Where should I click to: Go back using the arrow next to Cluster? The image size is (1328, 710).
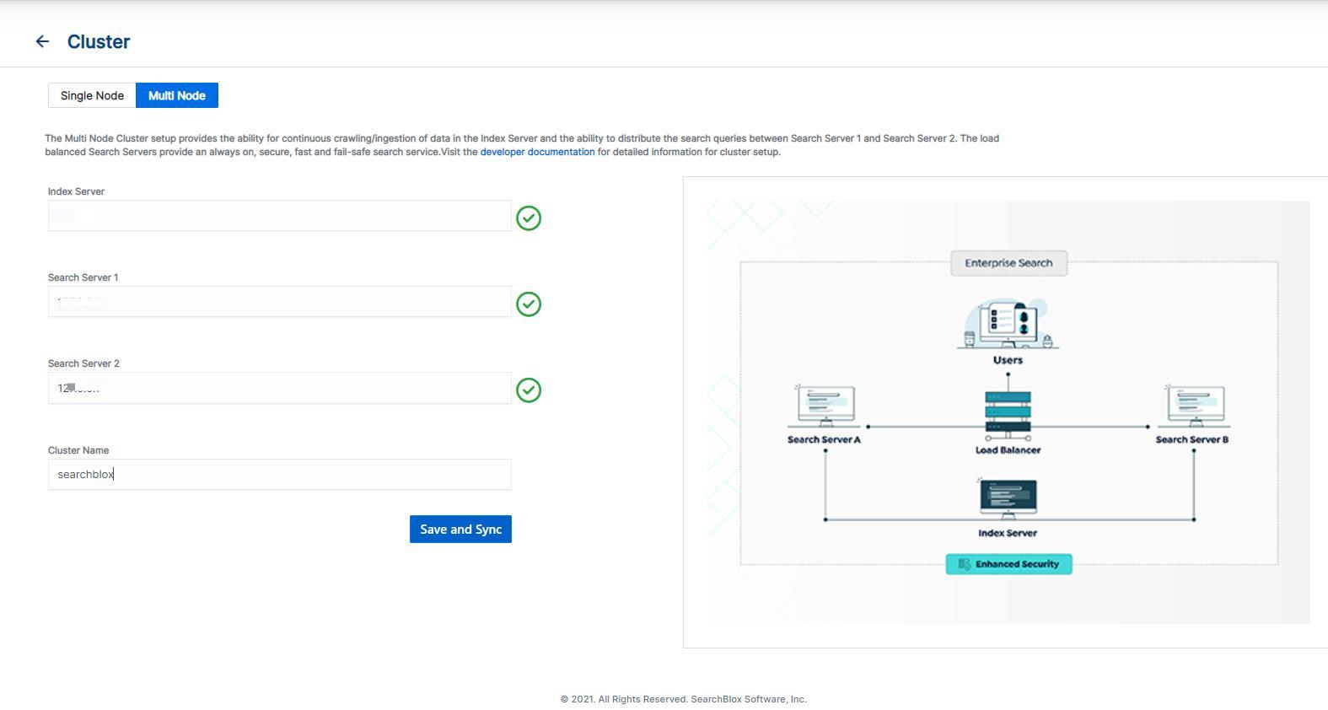pos(42,41)
